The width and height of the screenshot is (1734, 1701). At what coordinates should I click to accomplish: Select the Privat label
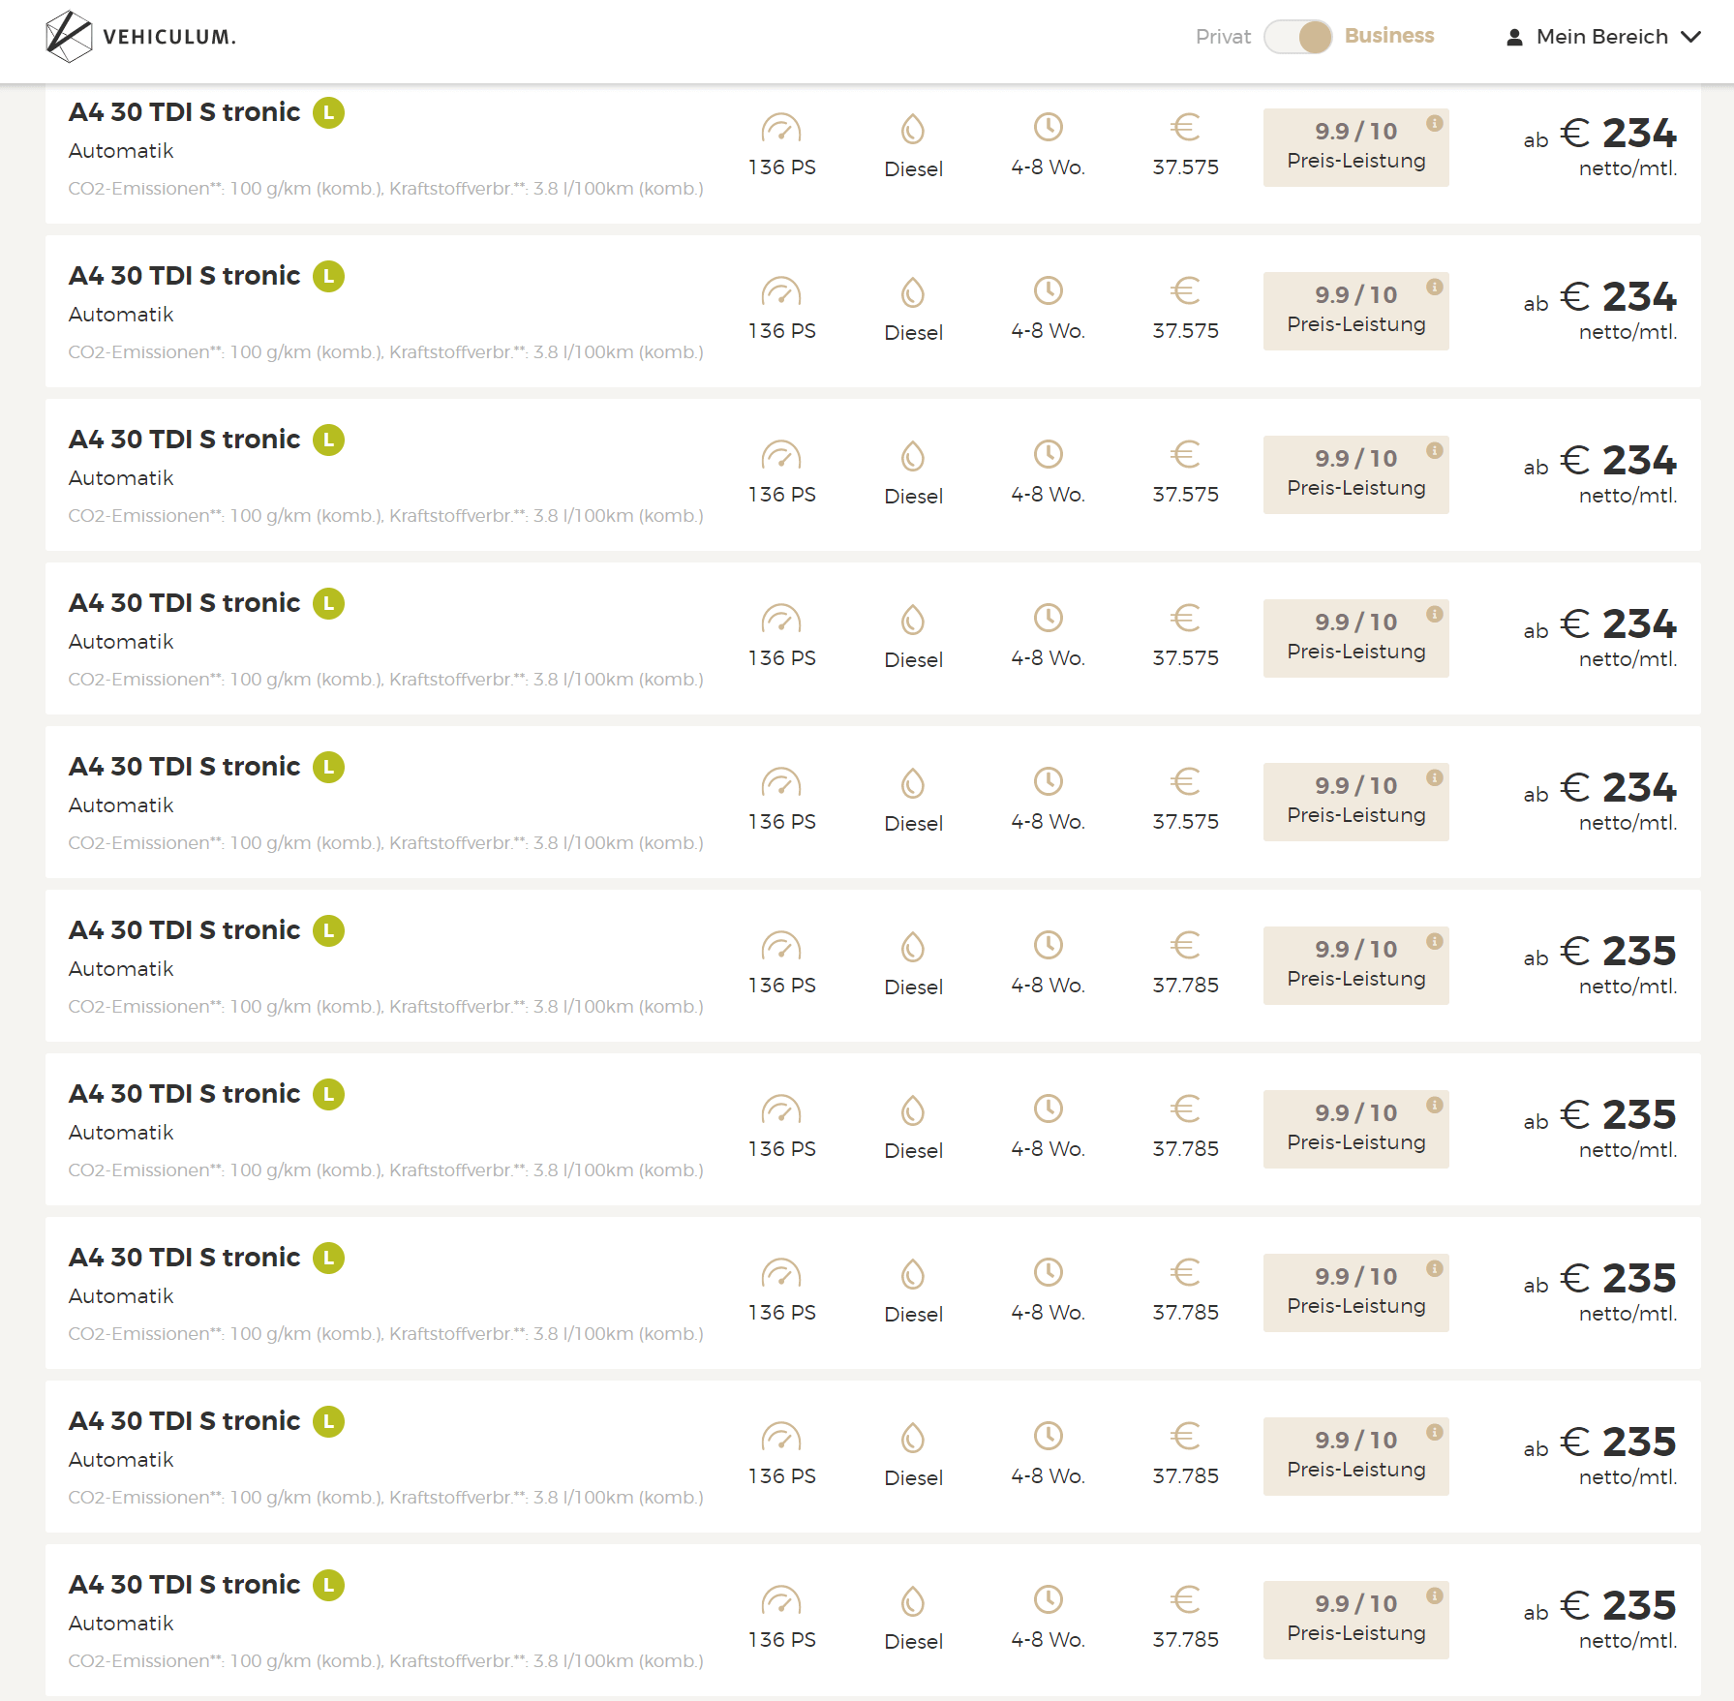pyautogui.click(x=1223, y=37)
